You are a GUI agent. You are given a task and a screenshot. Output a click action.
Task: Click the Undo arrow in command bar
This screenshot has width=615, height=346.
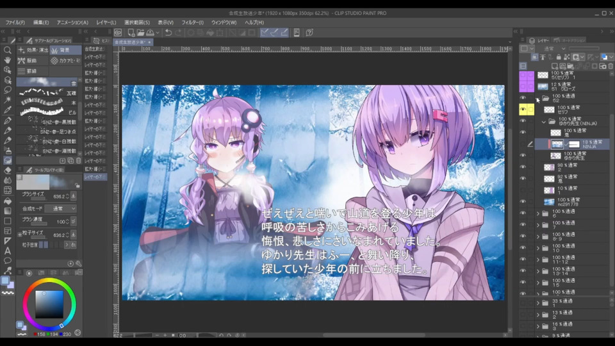click(x=168, y=33)
